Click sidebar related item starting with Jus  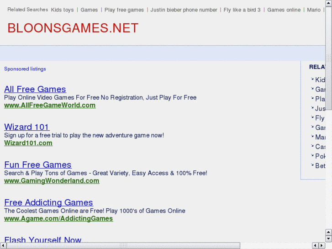[320, 108]
